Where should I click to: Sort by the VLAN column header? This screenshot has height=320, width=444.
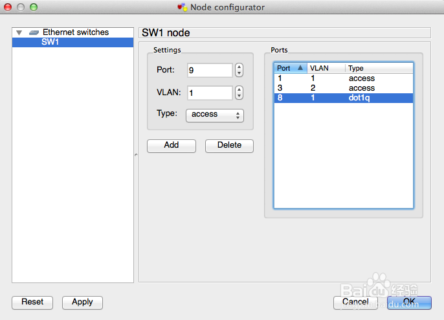click(x=326, y=68)
